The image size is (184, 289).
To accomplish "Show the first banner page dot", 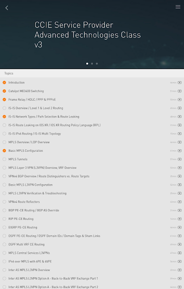I will (x=87, y=64).
